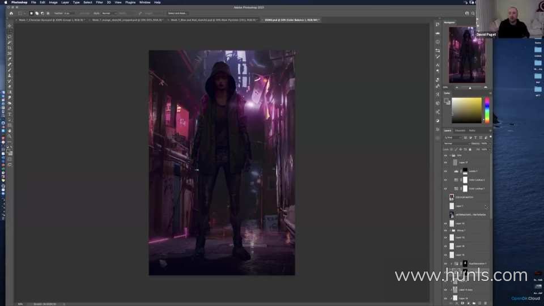Select the Type tool
This screenshot has width=544, height=306.
[x=10, y=114]
